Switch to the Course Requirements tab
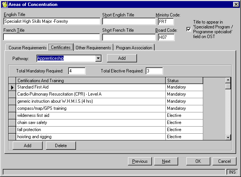 pos(27,48)
